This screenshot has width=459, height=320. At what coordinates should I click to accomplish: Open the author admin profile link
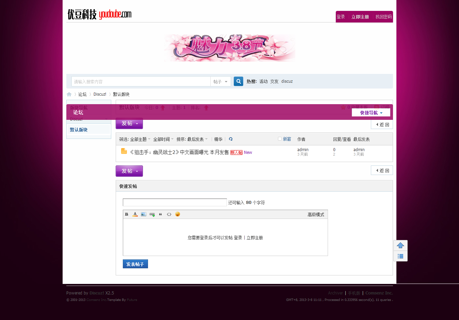(x=303, y=149)
